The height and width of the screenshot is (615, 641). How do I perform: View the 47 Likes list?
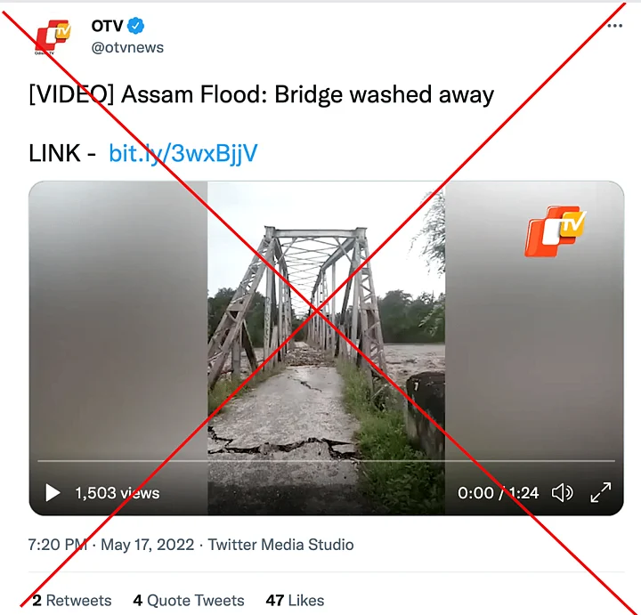coord(295,601)
